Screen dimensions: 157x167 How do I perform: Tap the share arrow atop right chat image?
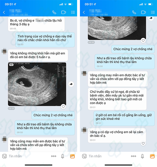click(151, 18)
